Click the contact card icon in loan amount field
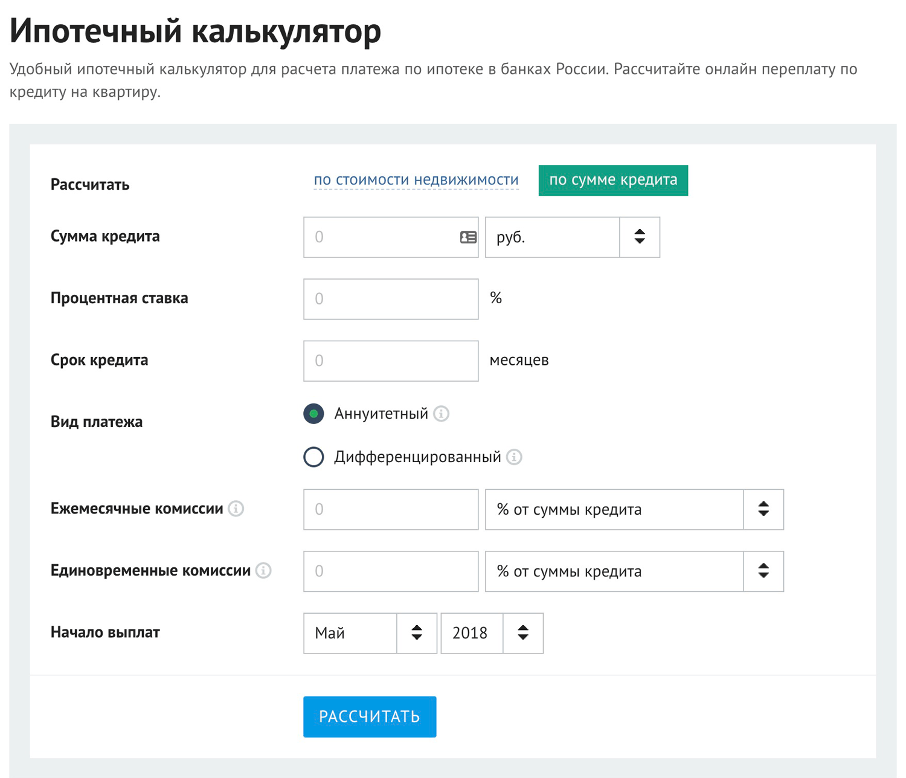 point(468,237)
